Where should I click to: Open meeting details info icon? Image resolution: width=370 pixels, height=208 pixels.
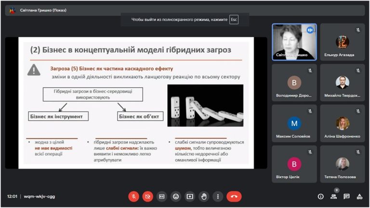321,196
